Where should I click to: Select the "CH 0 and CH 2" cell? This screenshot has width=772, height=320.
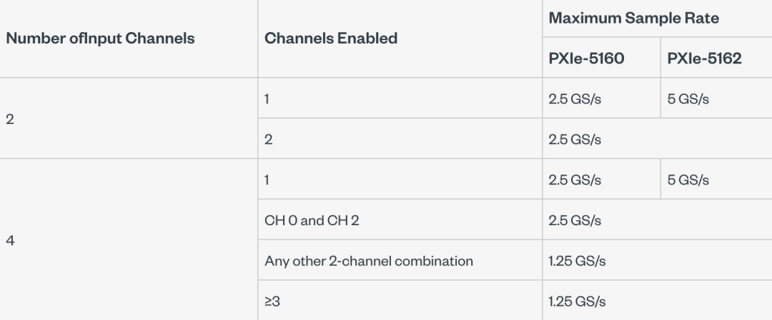[x=312, y=220]
